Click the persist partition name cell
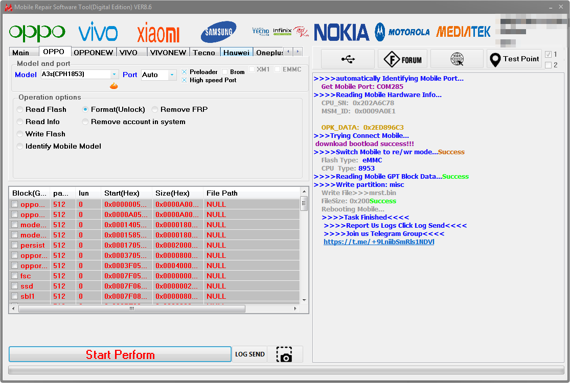This screenshot has height=383, width=570. click(32, 245)
